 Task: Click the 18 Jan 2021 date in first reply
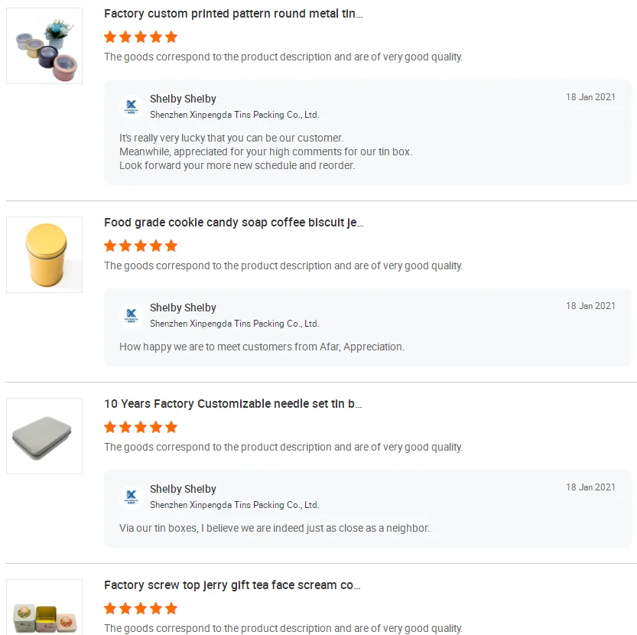tap(590, 97)
